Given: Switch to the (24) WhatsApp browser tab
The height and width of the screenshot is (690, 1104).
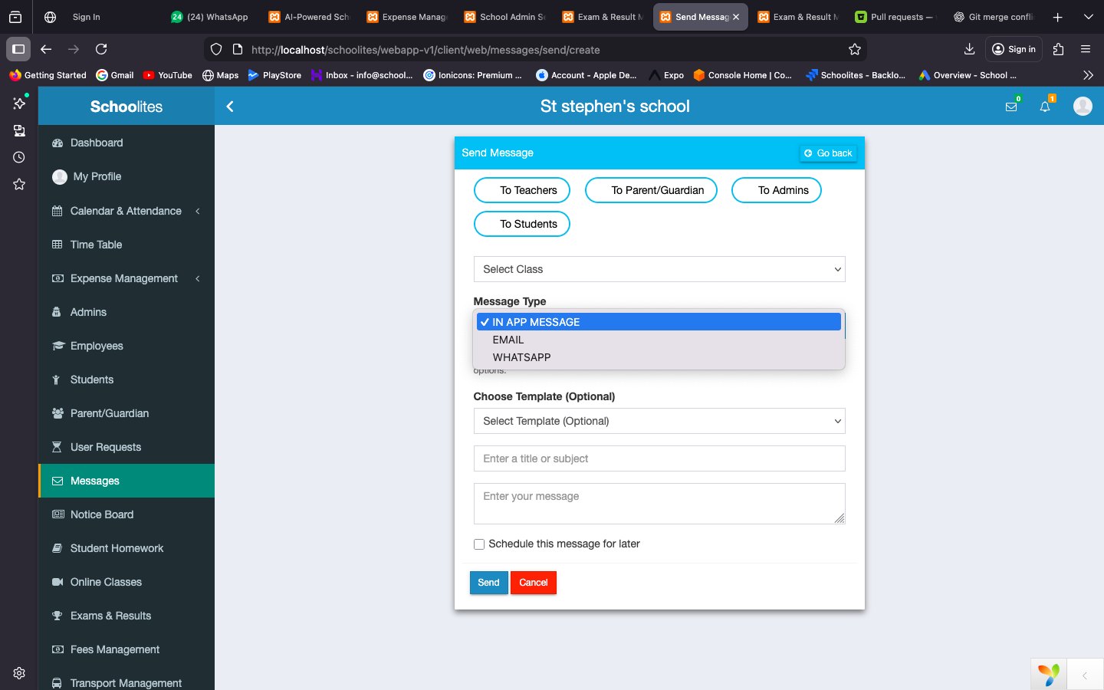Looking at the screenshot, I should 209,16.
